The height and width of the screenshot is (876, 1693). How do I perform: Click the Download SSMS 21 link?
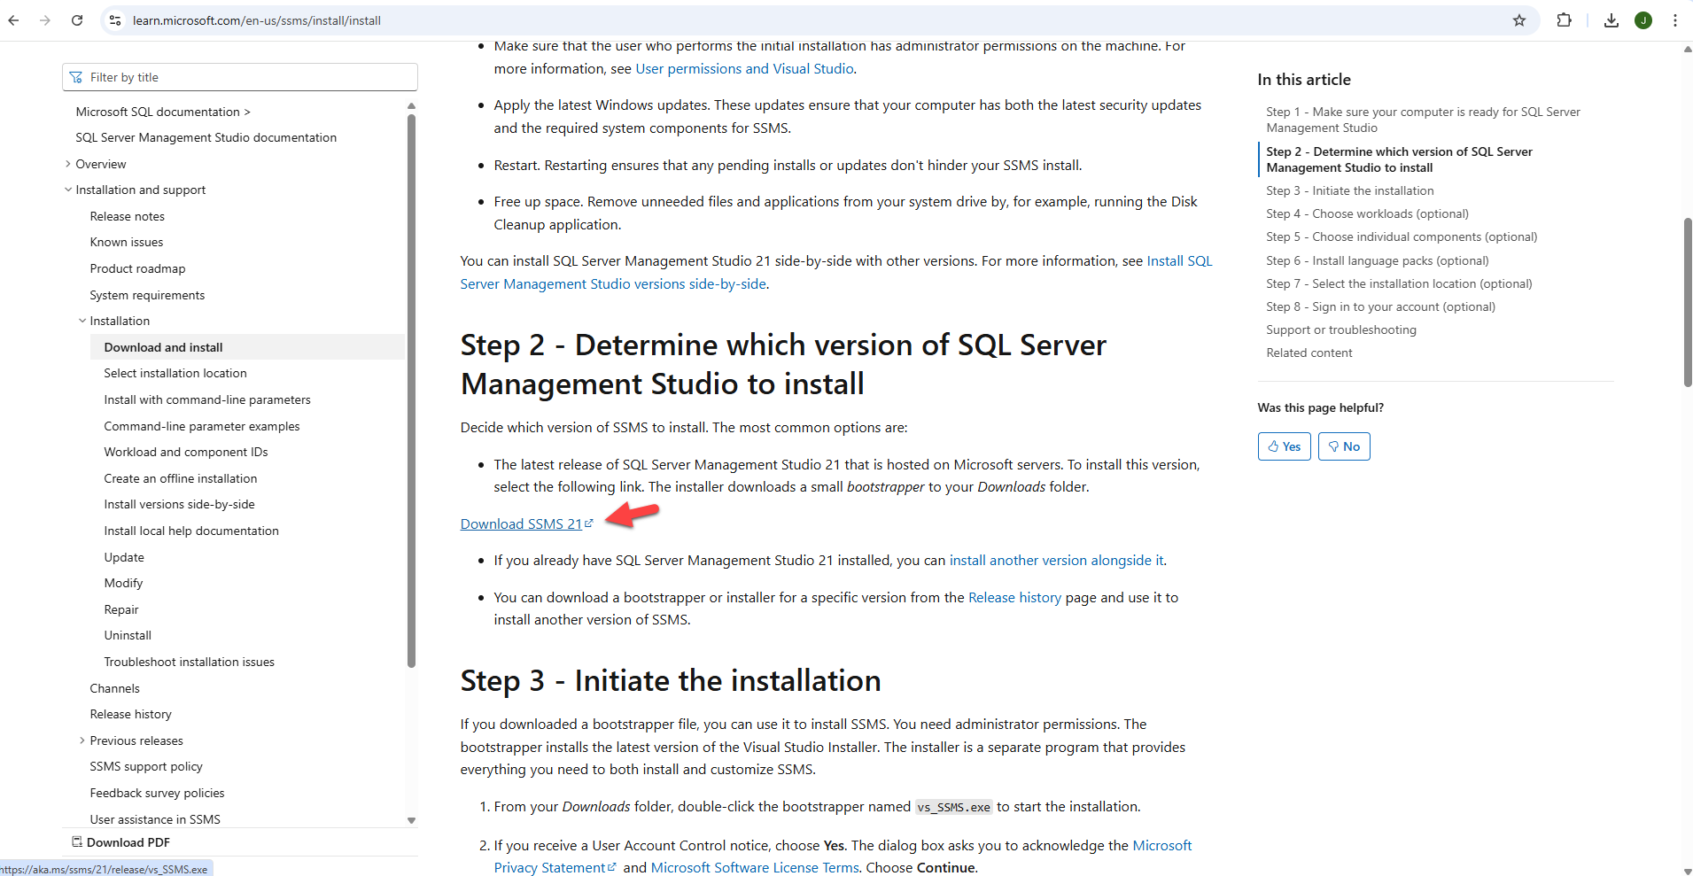(521, 524)
